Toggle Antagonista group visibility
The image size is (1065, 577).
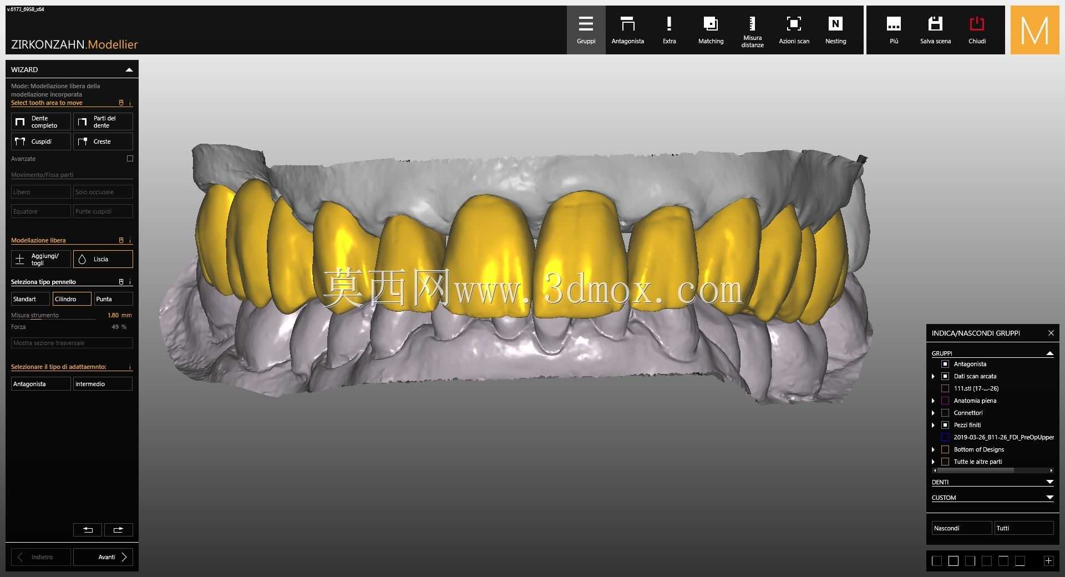tap(945, 364)
